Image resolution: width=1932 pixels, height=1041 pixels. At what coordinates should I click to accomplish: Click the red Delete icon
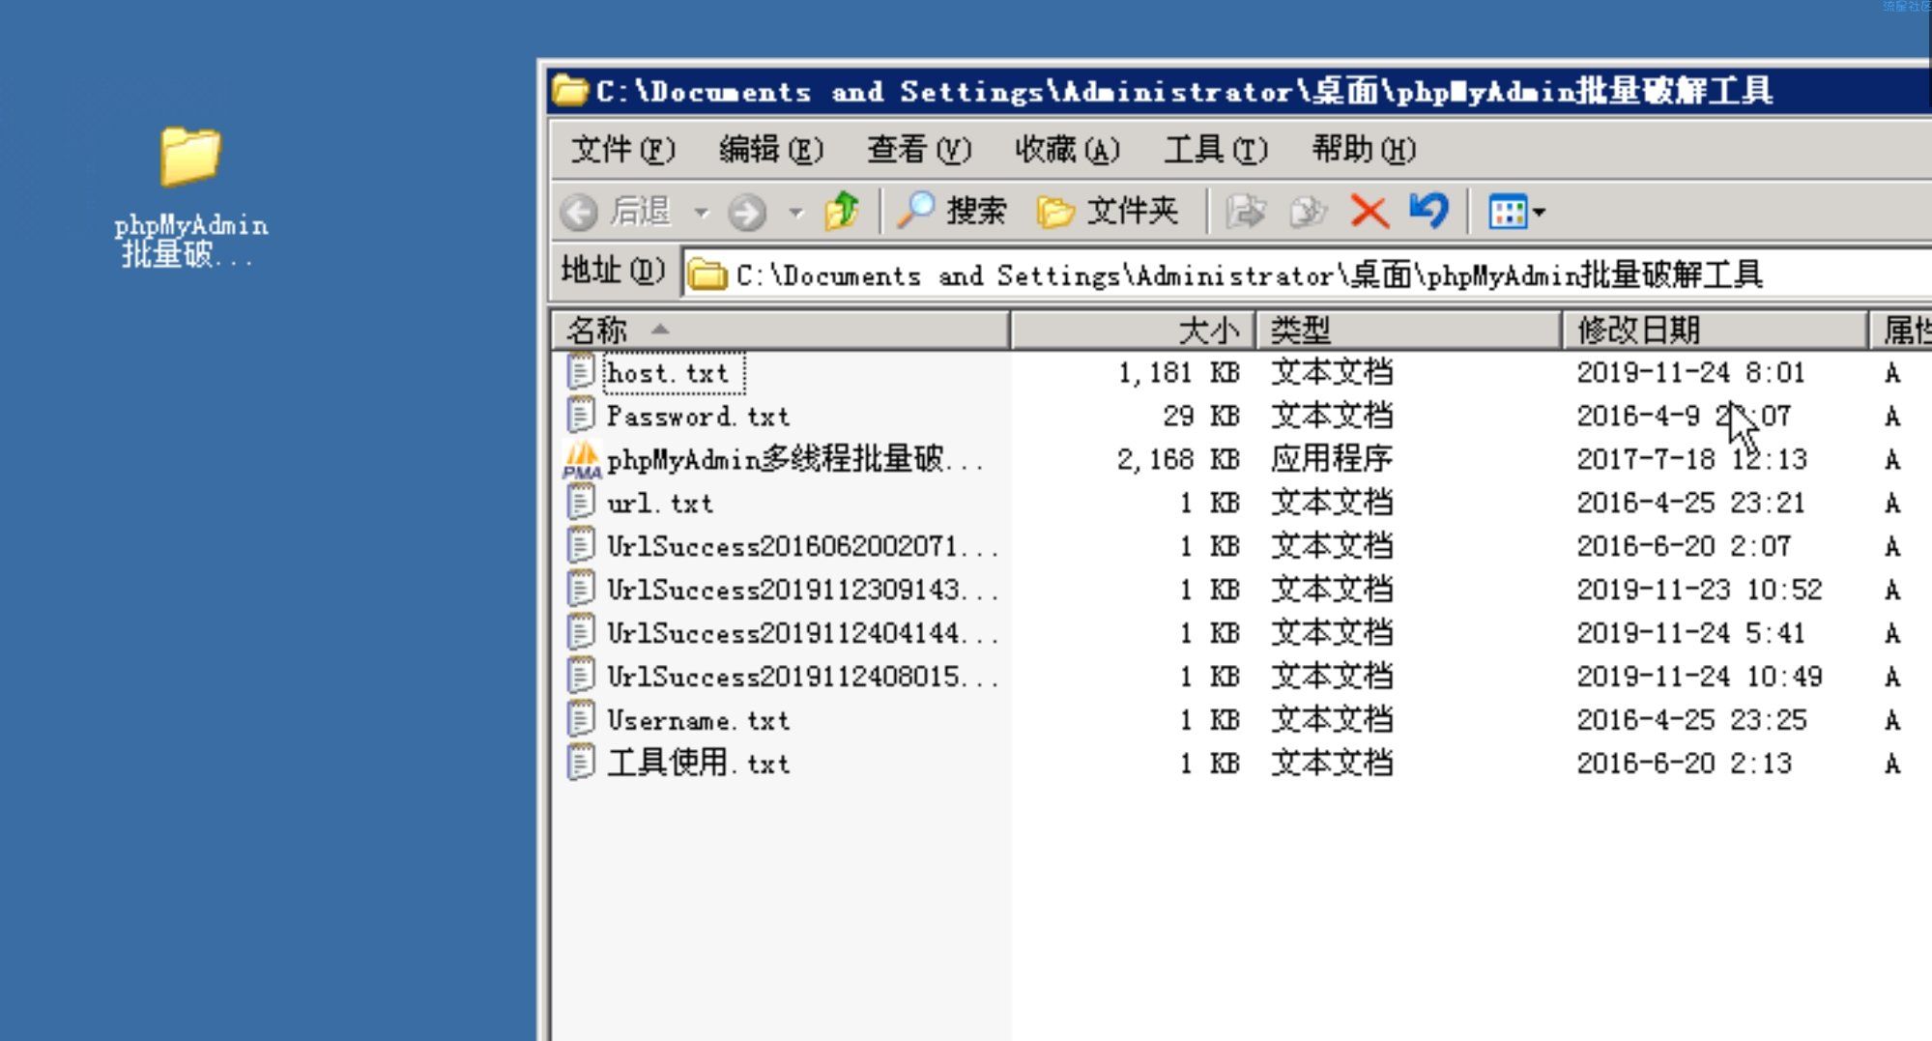tap(1370, 211)
